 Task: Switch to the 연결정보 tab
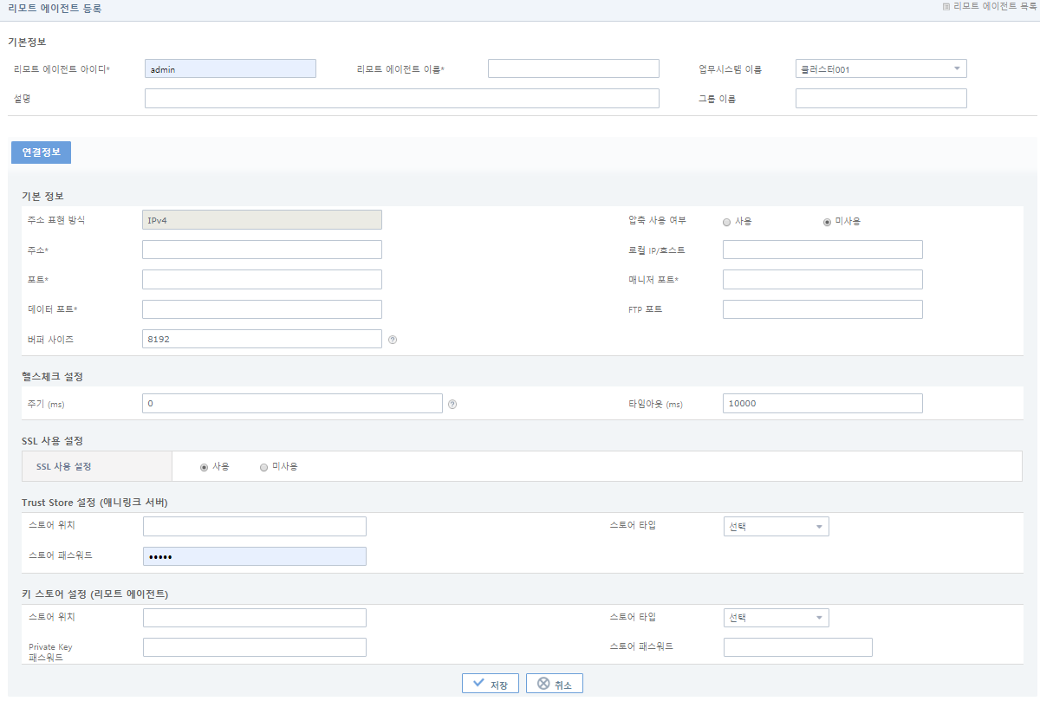[40, 152]
